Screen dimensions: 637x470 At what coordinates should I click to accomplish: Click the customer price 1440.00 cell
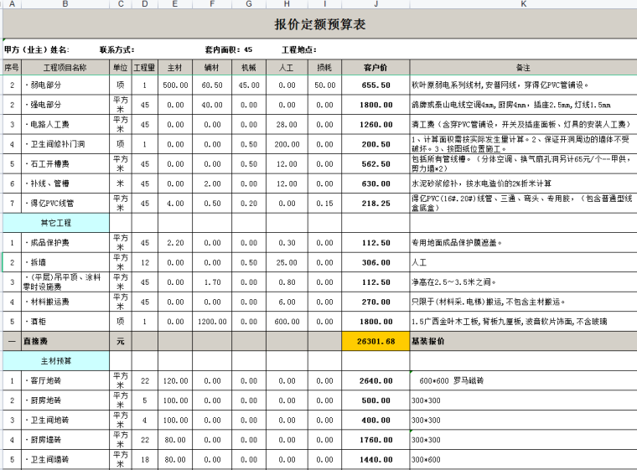[375, 459]
